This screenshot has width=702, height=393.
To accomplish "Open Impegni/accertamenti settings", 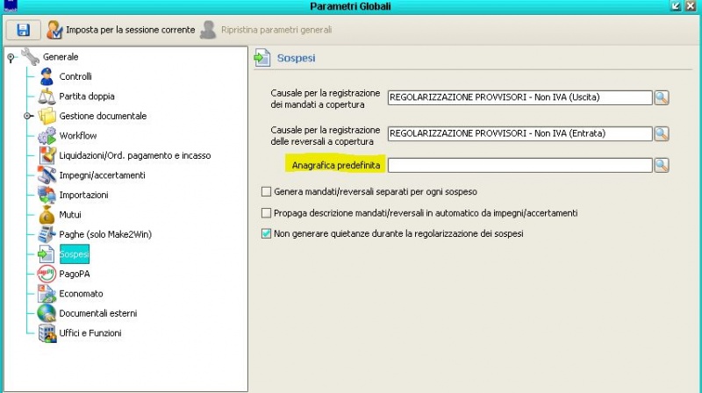I will tap(102, 175).
